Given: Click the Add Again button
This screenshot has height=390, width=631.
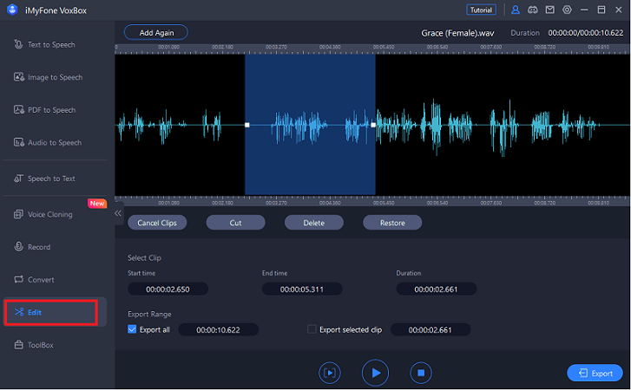Looking at the screenshot, I should point(156,33).
